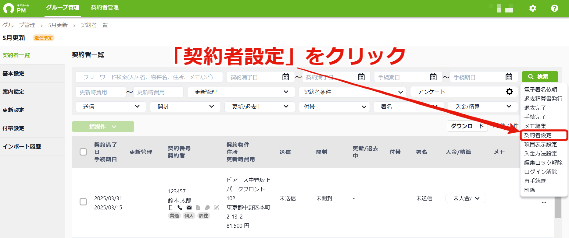Select 手続完了 from the menu

click(535, 117)
